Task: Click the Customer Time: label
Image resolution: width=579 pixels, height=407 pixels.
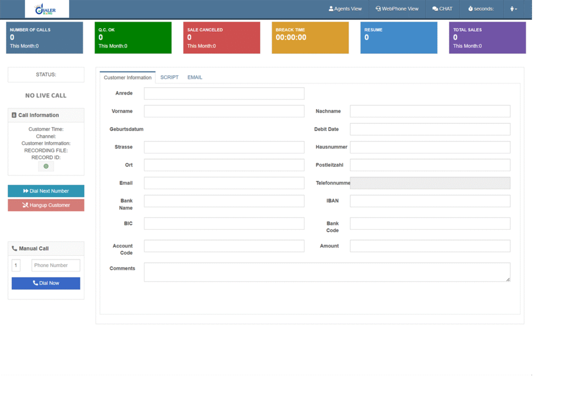Action: (x=46, y=130)
